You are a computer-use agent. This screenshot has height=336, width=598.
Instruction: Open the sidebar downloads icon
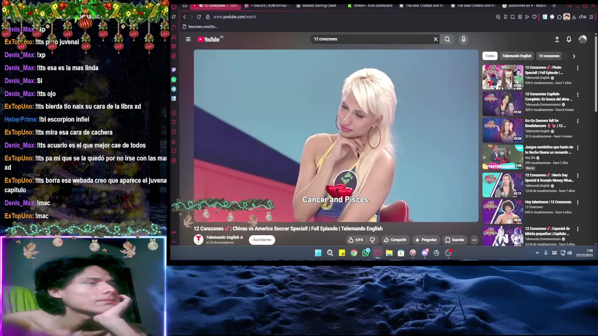pos(174,141)
